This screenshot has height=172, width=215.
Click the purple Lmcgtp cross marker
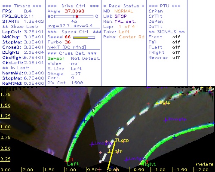pos(92,144)
